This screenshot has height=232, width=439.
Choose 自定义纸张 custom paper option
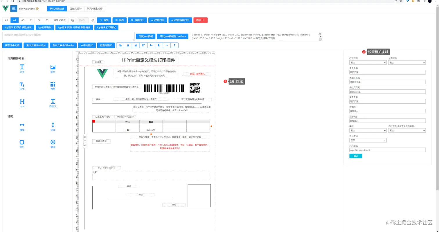[60, 20]
